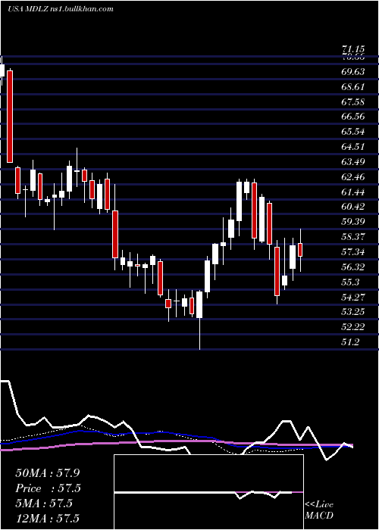Click the <<Live MACD label
The width and height of the screenshot is (379, 530).
pyautogui.click(x=319, y=510)
